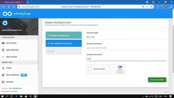Click the globe icon beside epiz_25037223
174x98 pixels.
tap(3, 50)
